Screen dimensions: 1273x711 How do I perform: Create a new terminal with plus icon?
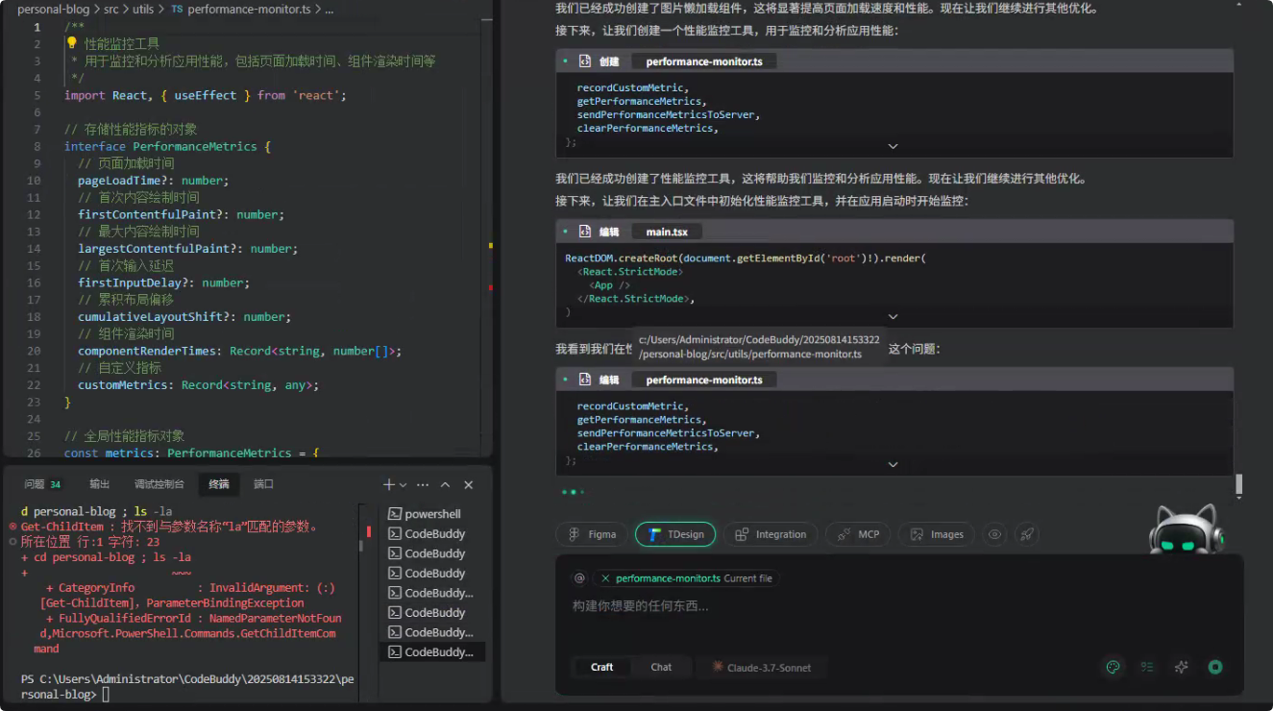pyautogui.click(x=389, y=484)
